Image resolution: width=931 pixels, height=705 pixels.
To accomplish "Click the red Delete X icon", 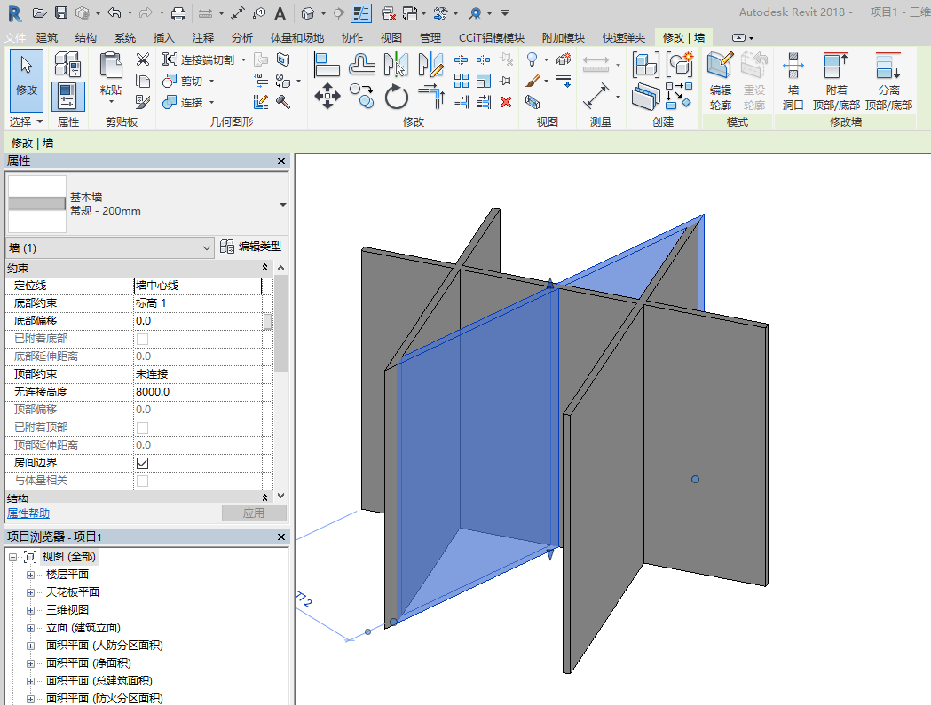I will (x=506, y=102).
